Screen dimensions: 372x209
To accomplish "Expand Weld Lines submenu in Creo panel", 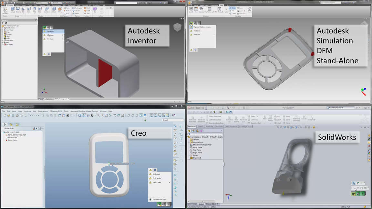I will [170, 183].
